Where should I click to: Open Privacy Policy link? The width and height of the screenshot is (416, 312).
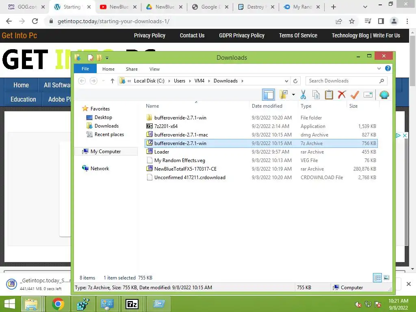(149, 36)
